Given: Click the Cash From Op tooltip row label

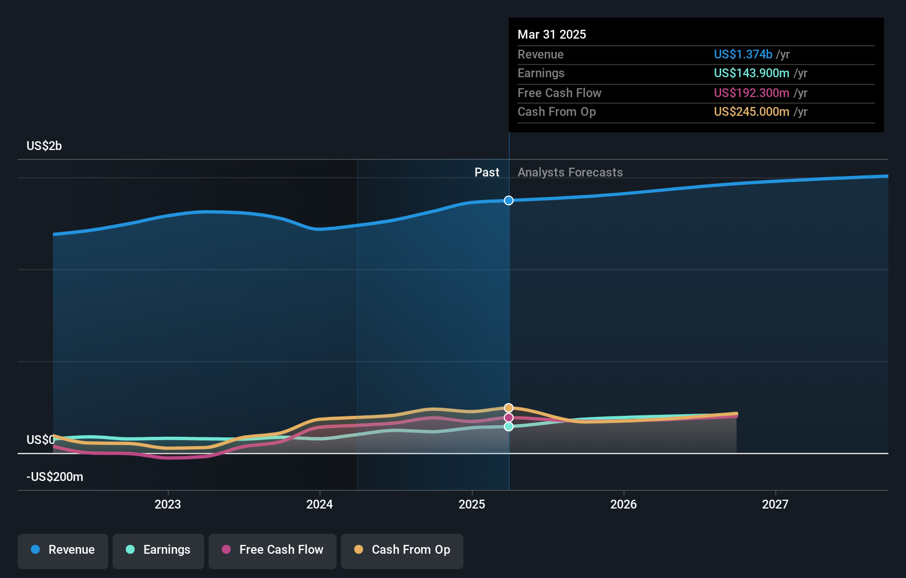Looking at the screenshot, I should 557,111.
